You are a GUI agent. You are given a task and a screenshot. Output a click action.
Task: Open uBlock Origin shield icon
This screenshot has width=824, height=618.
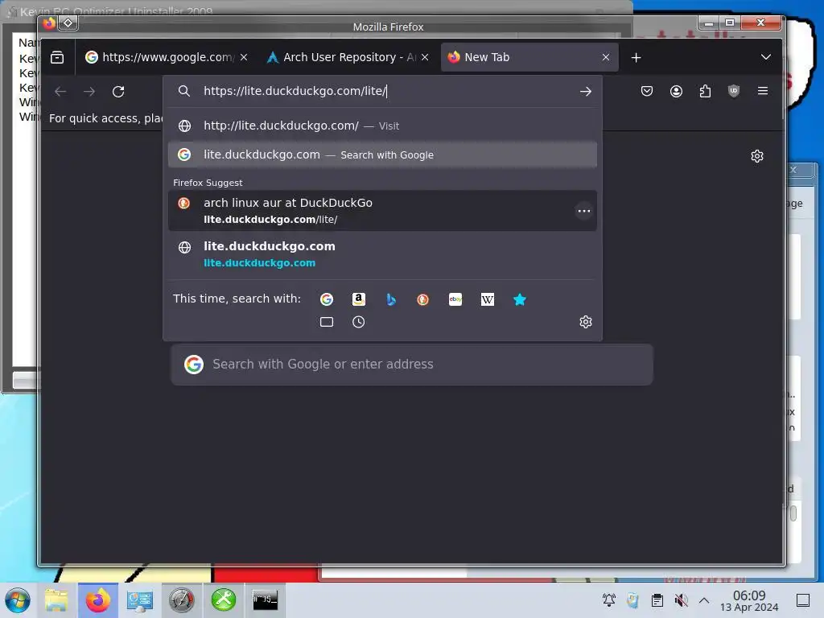click(x=734, y=92)
